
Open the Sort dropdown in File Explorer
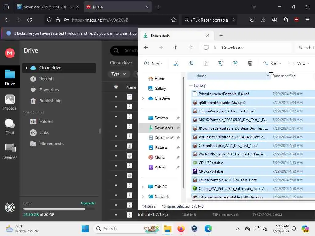273,63
